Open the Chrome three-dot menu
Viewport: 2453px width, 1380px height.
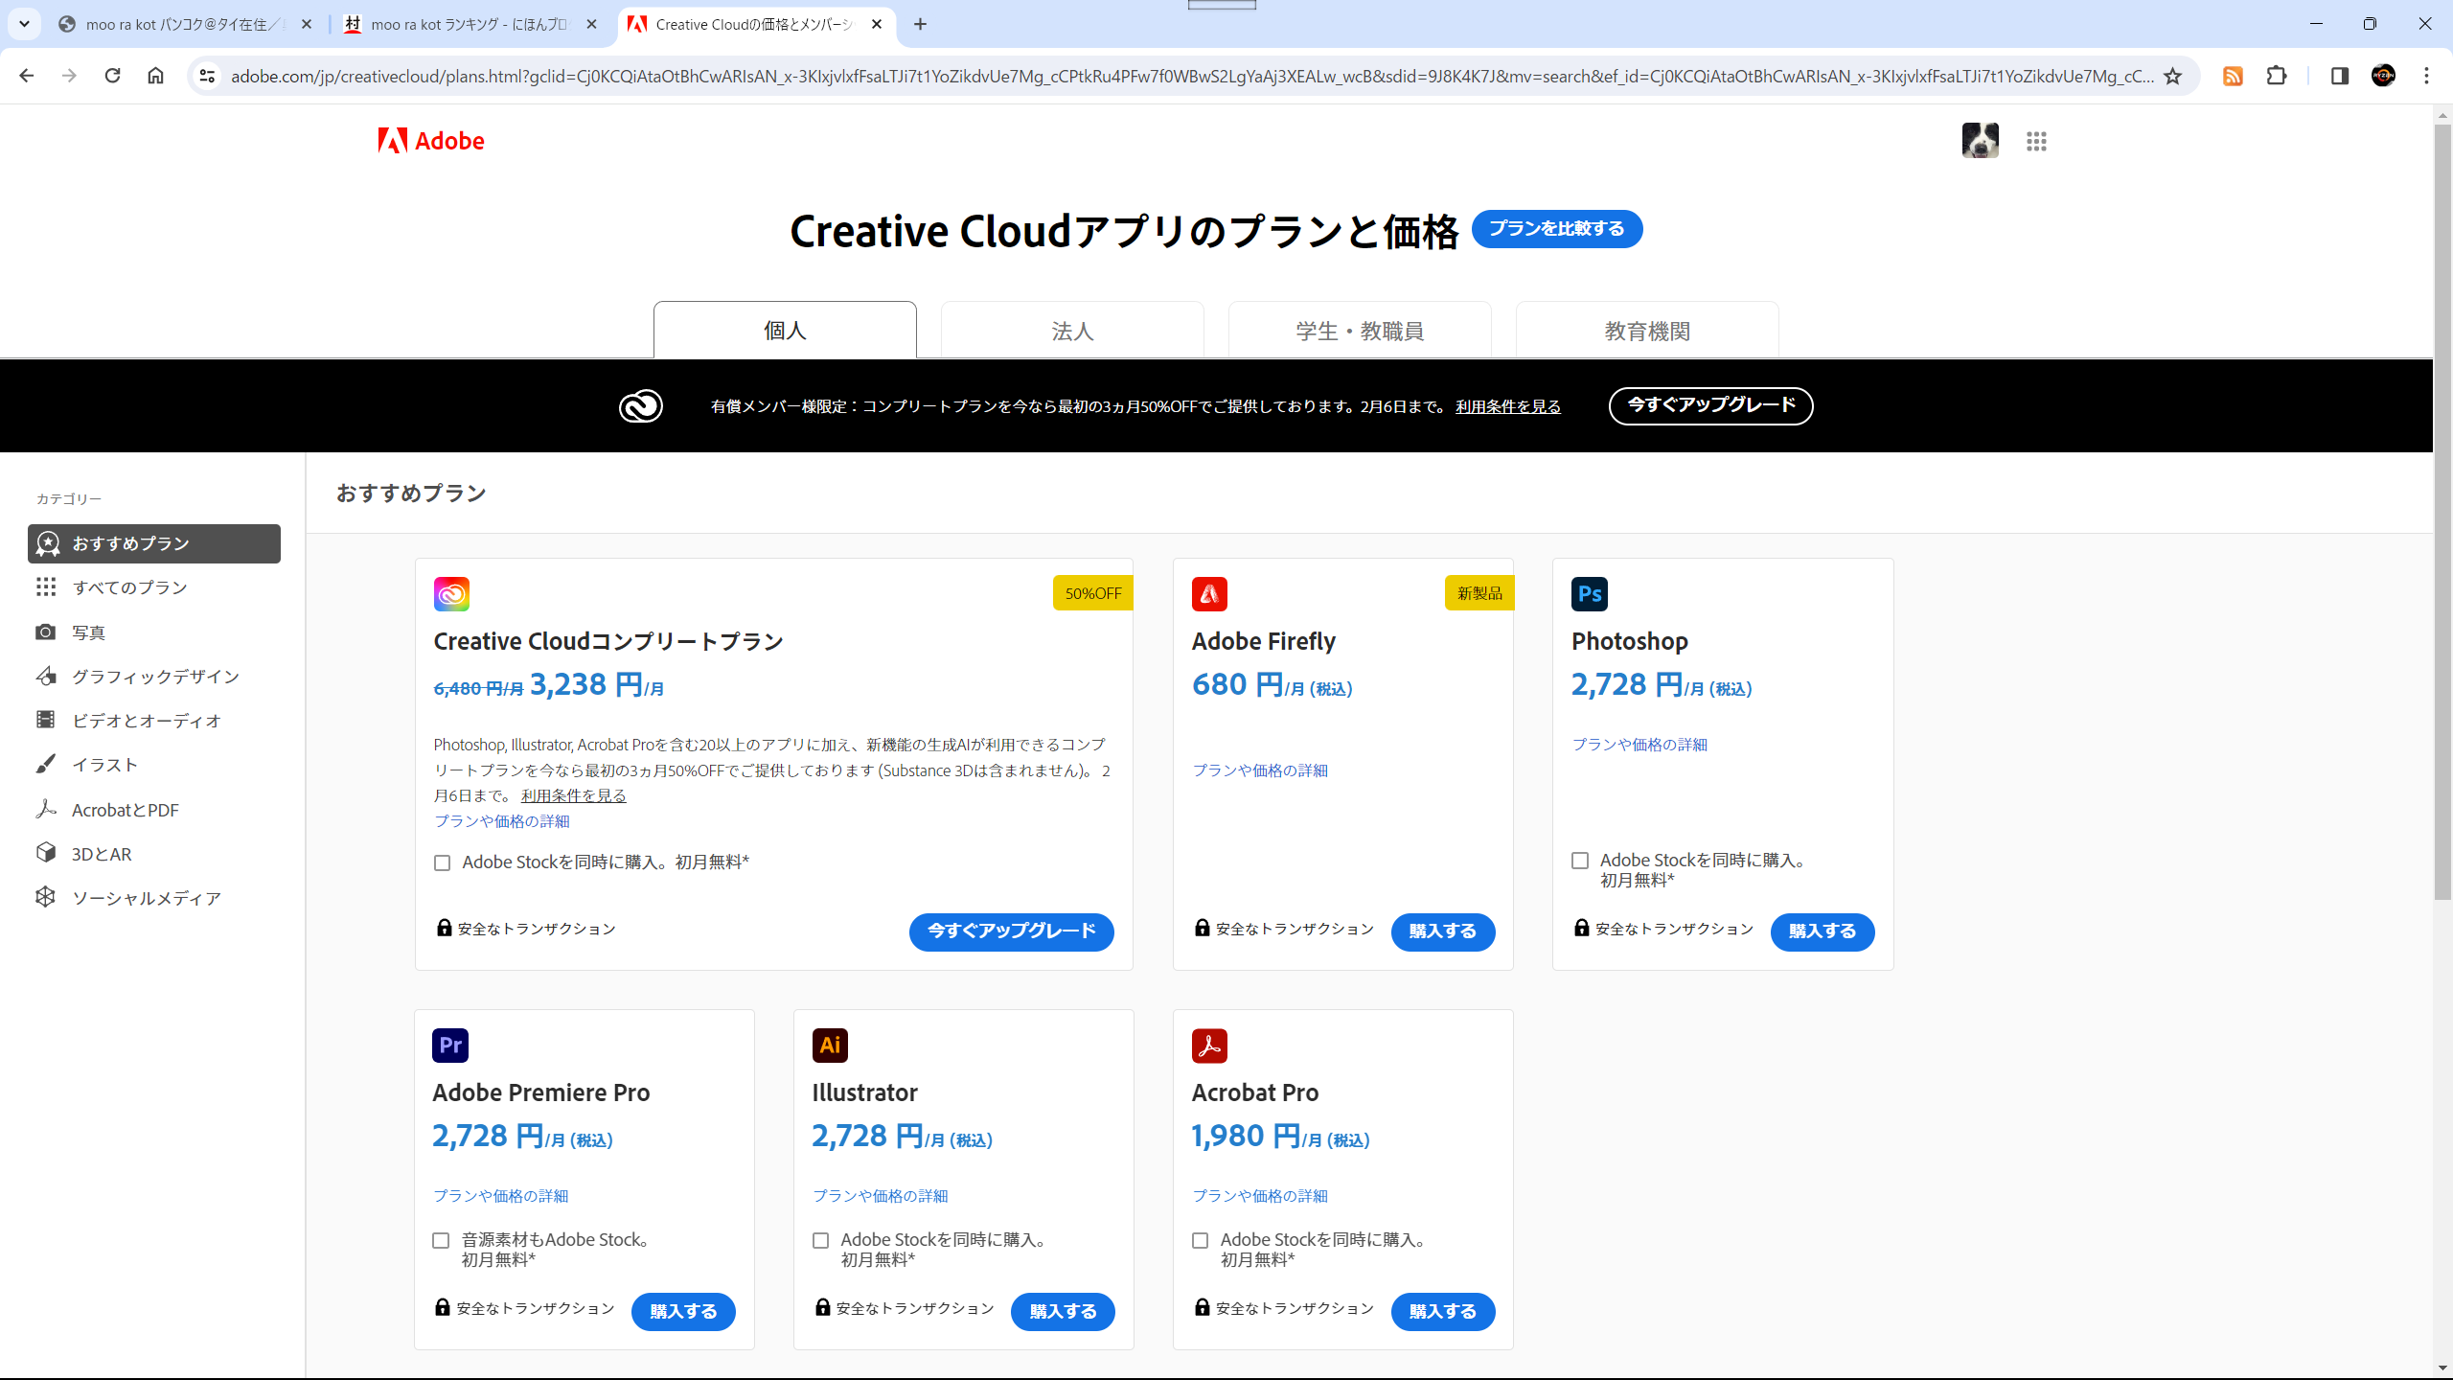pyautogui.click(x=2426, y=76)
